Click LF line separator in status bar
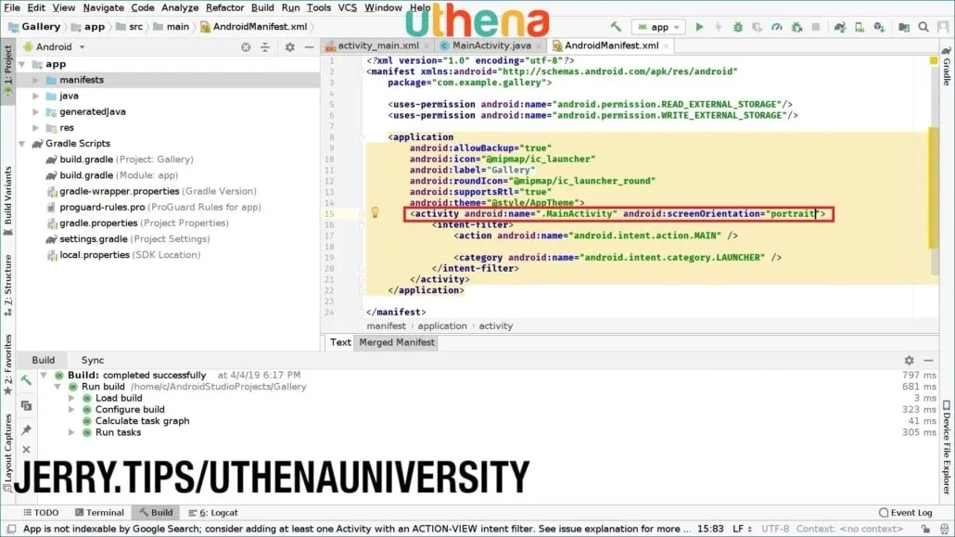955x537 pixels. (741, 529)
